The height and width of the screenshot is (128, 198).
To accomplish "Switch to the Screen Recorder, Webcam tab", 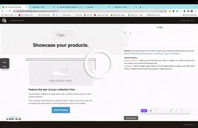I will click(69, 7).
